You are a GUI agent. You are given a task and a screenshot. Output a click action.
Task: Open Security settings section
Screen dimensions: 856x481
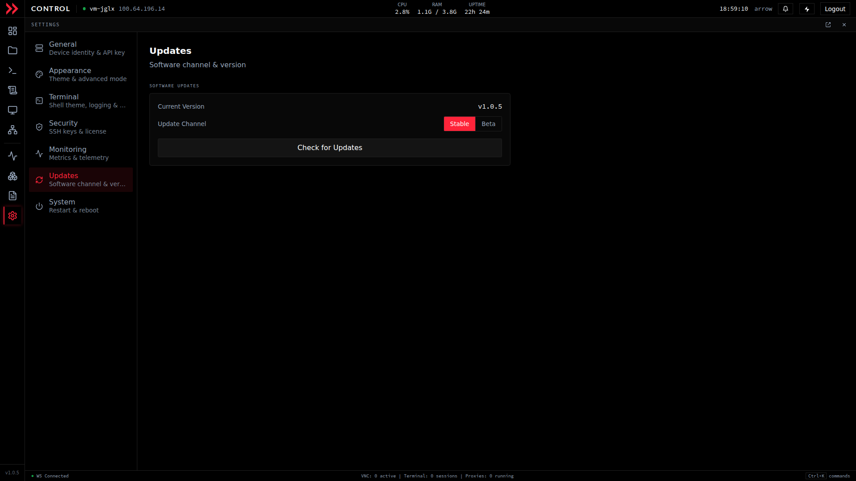coord(81,127)
